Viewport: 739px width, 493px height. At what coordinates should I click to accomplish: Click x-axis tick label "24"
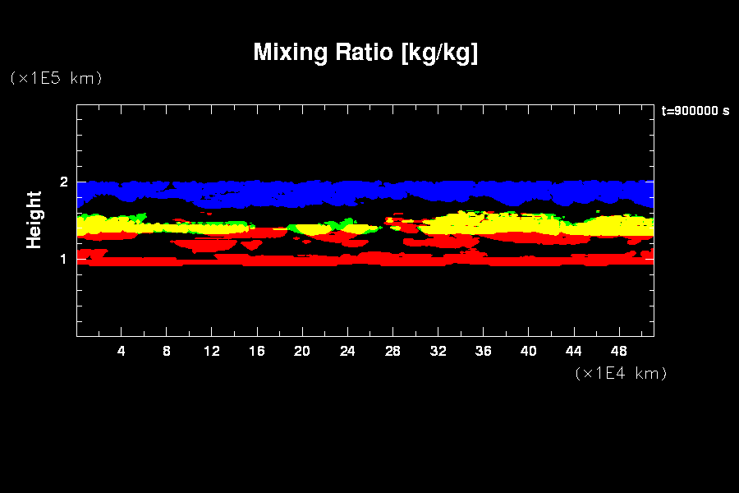(x=347, y=351)
